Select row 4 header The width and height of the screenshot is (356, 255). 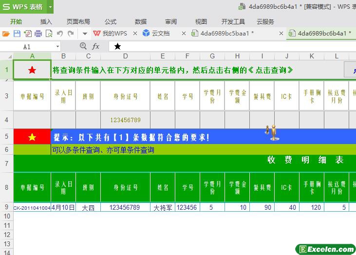(x=7, y=120)
